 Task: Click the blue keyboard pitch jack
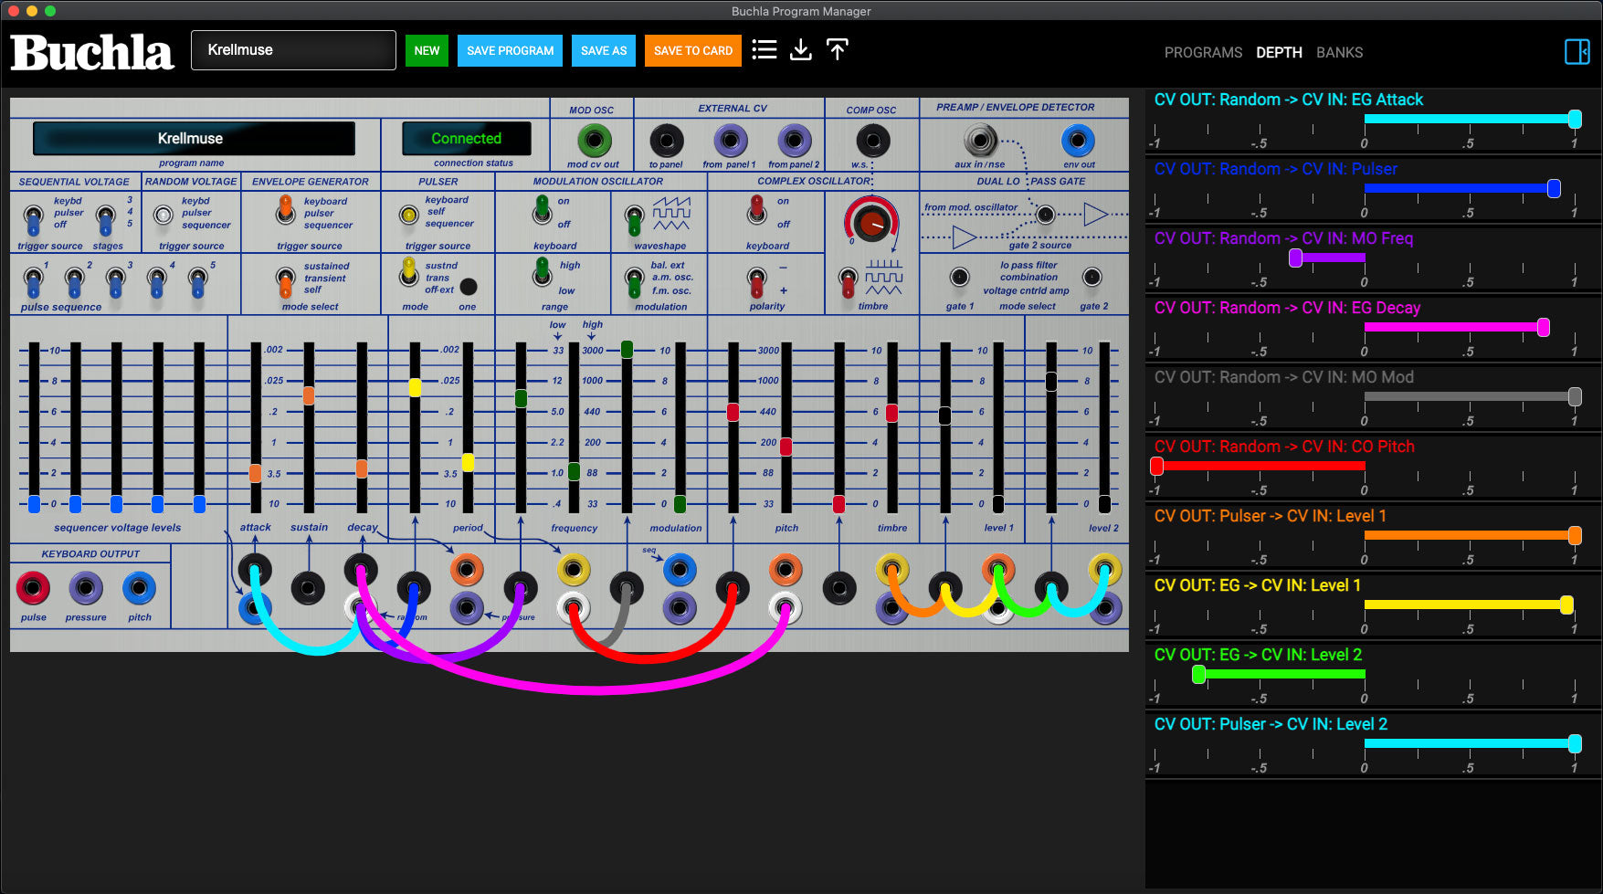(x=139, y=588)
